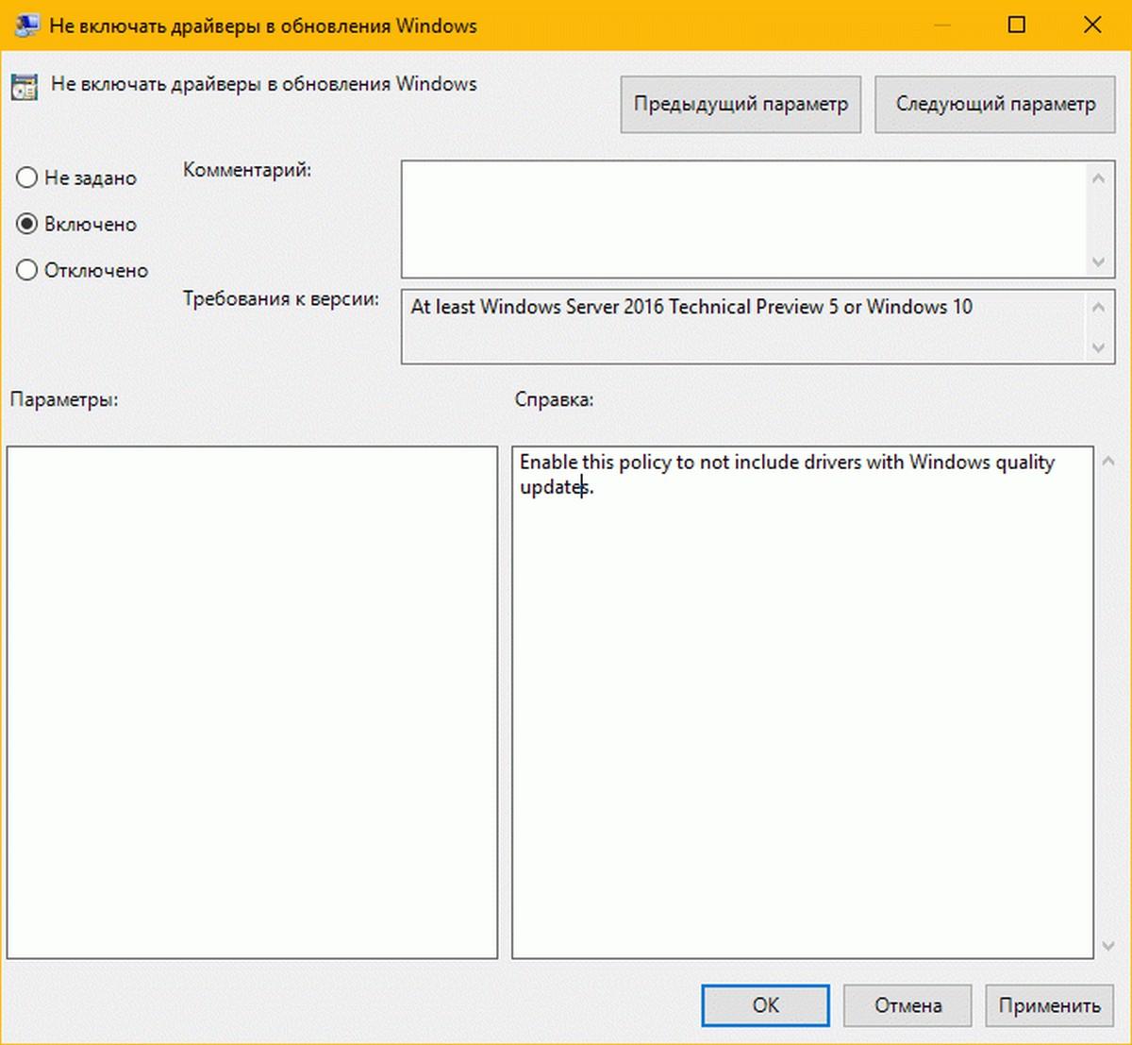
Task: Click version requirements scroll up arrow
Action: coord(1098,307)
